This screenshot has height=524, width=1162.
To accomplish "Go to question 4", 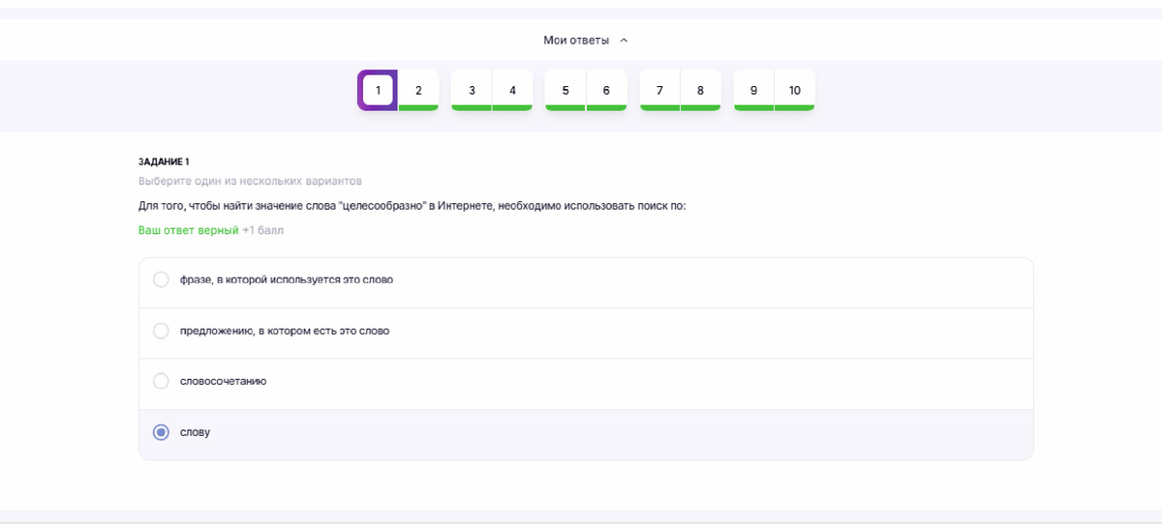I will tap(512, 91).
